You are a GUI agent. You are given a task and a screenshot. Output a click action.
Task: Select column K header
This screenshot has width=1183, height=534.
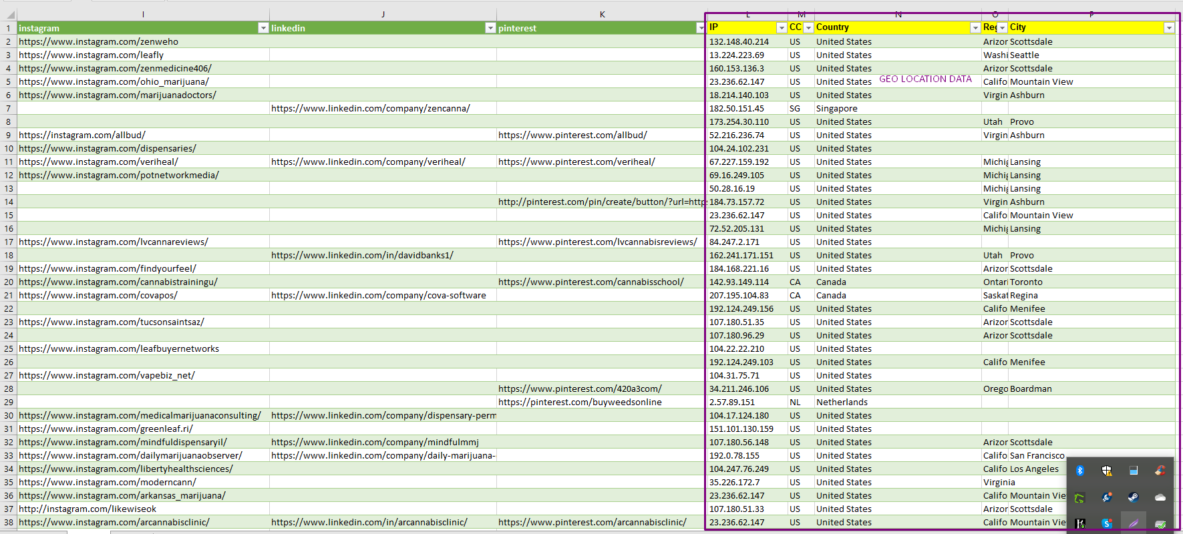click(x=601, y=14)
